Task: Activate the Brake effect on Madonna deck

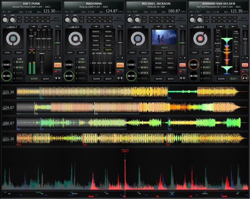Action: point(96,40)
